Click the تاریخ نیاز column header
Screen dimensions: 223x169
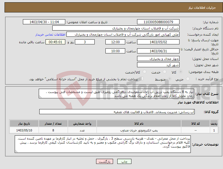pos(24,123)
